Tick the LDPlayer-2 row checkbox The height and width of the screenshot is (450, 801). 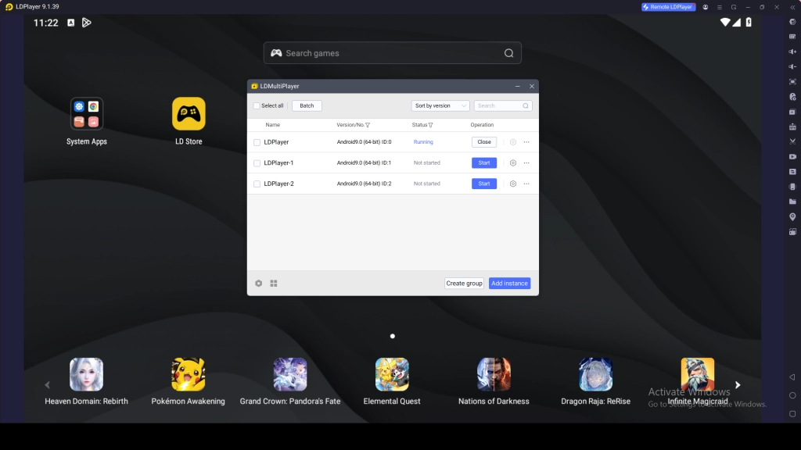coord(257,184)
